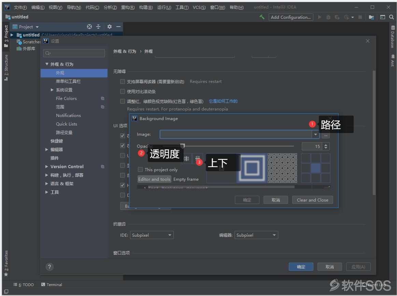Click the flip vertically icon in Background Image
397x296 pixels.
tap(198, 159)
